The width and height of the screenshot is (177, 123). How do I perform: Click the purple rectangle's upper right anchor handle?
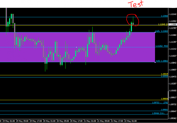tap(155, 32)
